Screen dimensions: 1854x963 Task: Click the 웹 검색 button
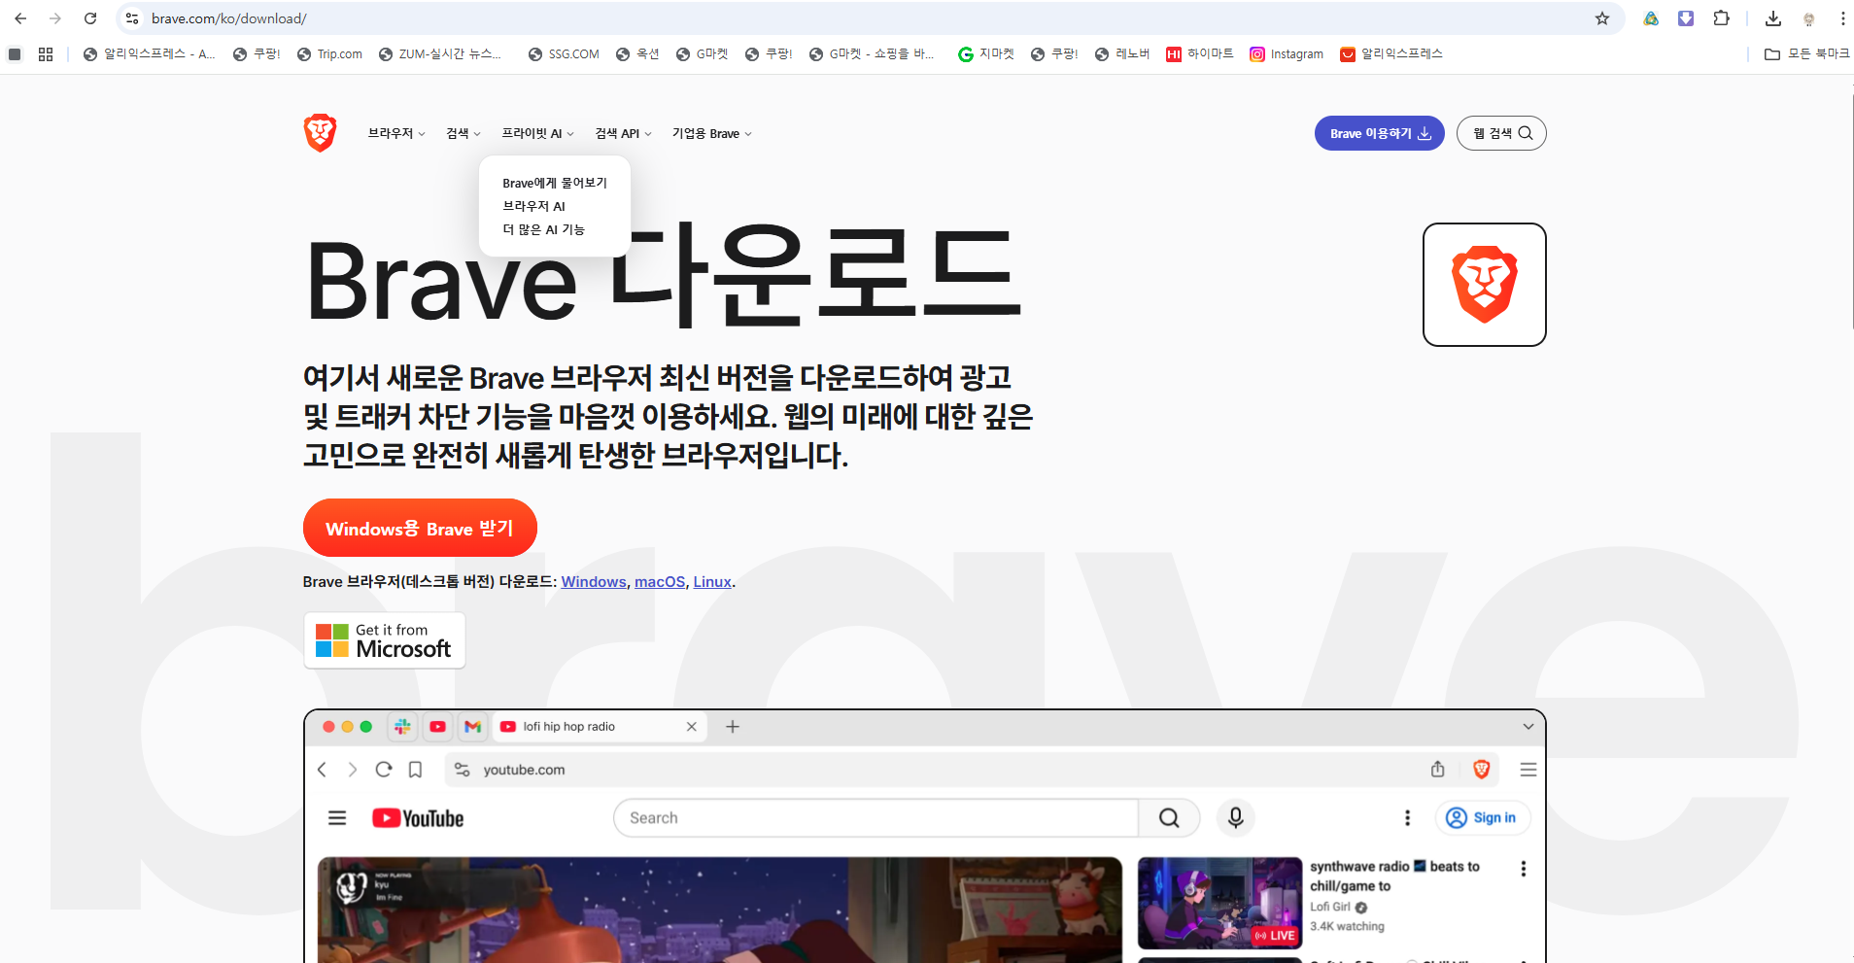(1501, 133)
